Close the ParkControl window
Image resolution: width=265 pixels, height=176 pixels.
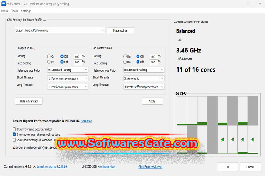click(260, 4)
